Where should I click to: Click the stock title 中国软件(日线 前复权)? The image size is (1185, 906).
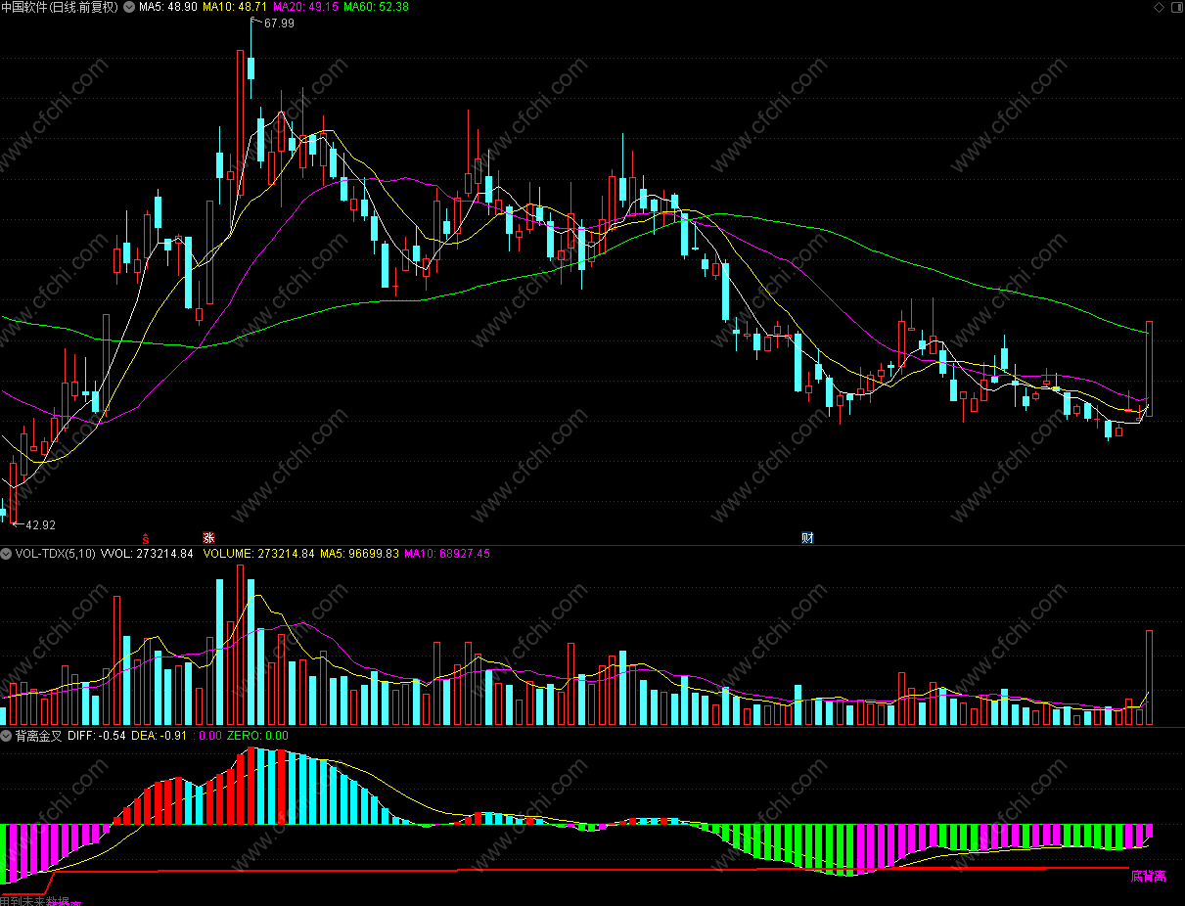click(x=60, y=7)
